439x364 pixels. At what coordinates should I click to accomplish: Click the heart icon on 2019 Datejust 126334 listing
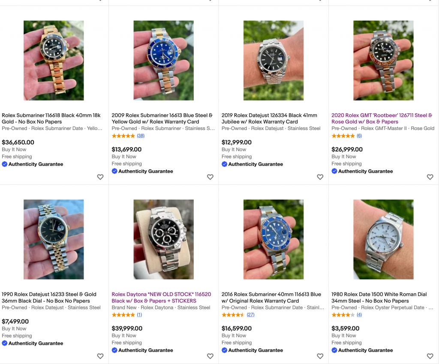(320, 177)
